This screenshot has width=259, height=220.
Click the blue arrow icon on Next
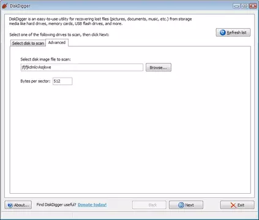click(181, 205)
